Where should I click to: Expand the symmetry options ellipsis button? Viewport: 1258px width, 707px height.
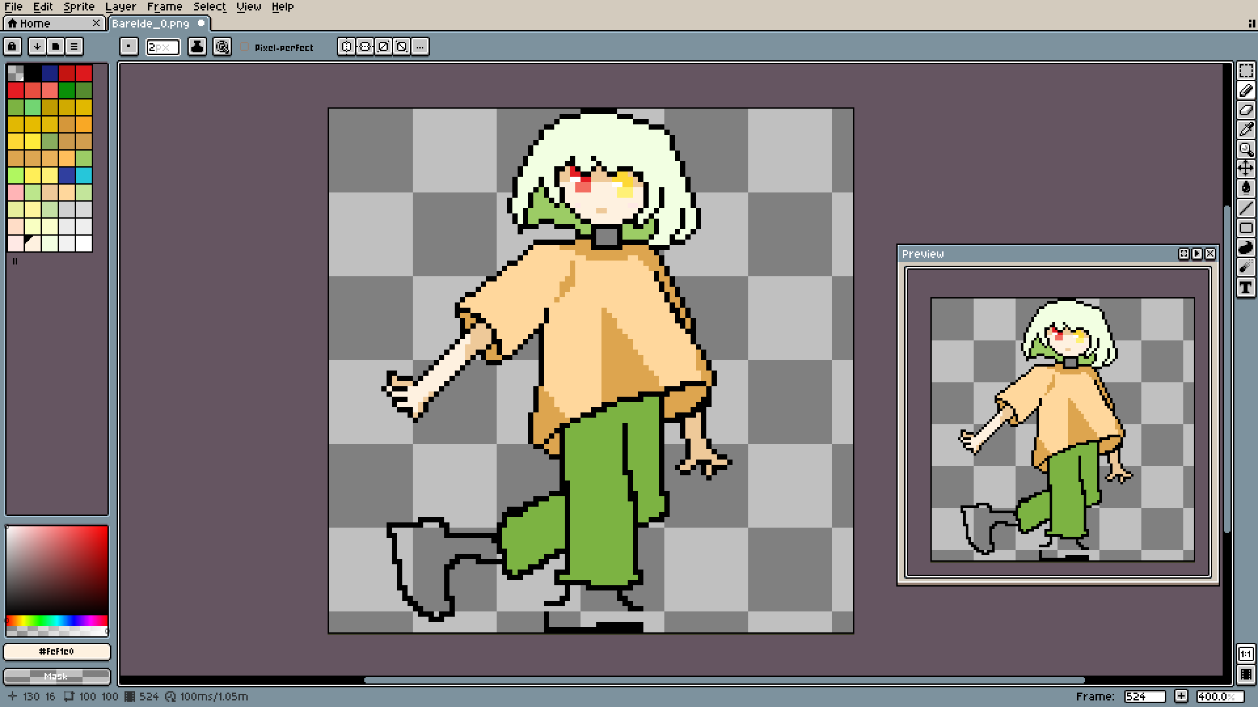pos(420,46)
